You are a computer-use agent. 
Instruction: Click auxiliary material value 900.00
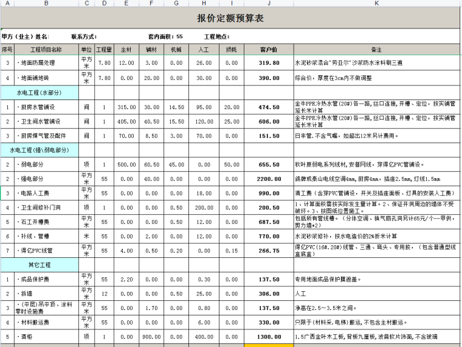(151, 337)
